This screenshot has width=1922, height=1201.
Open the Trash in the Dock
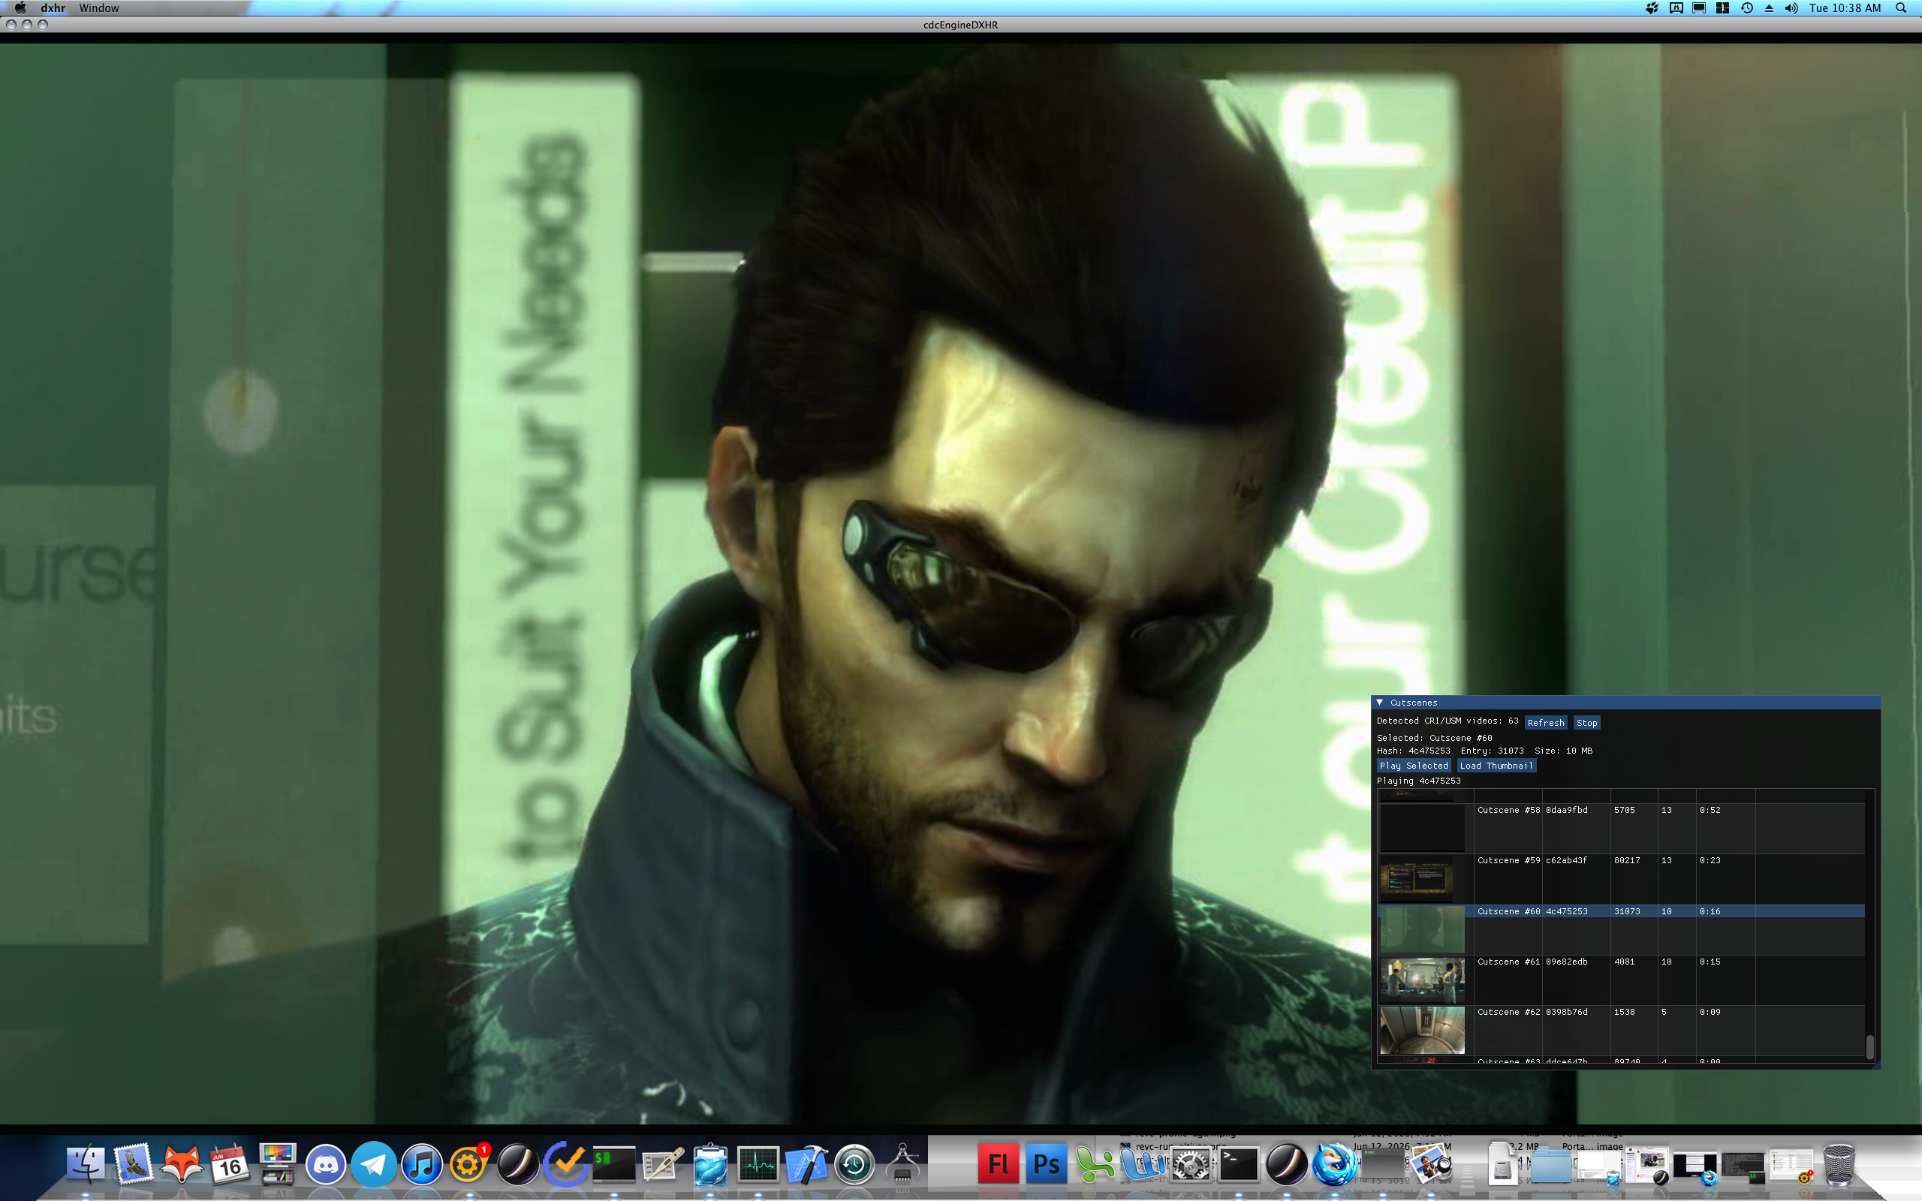1839,1165
